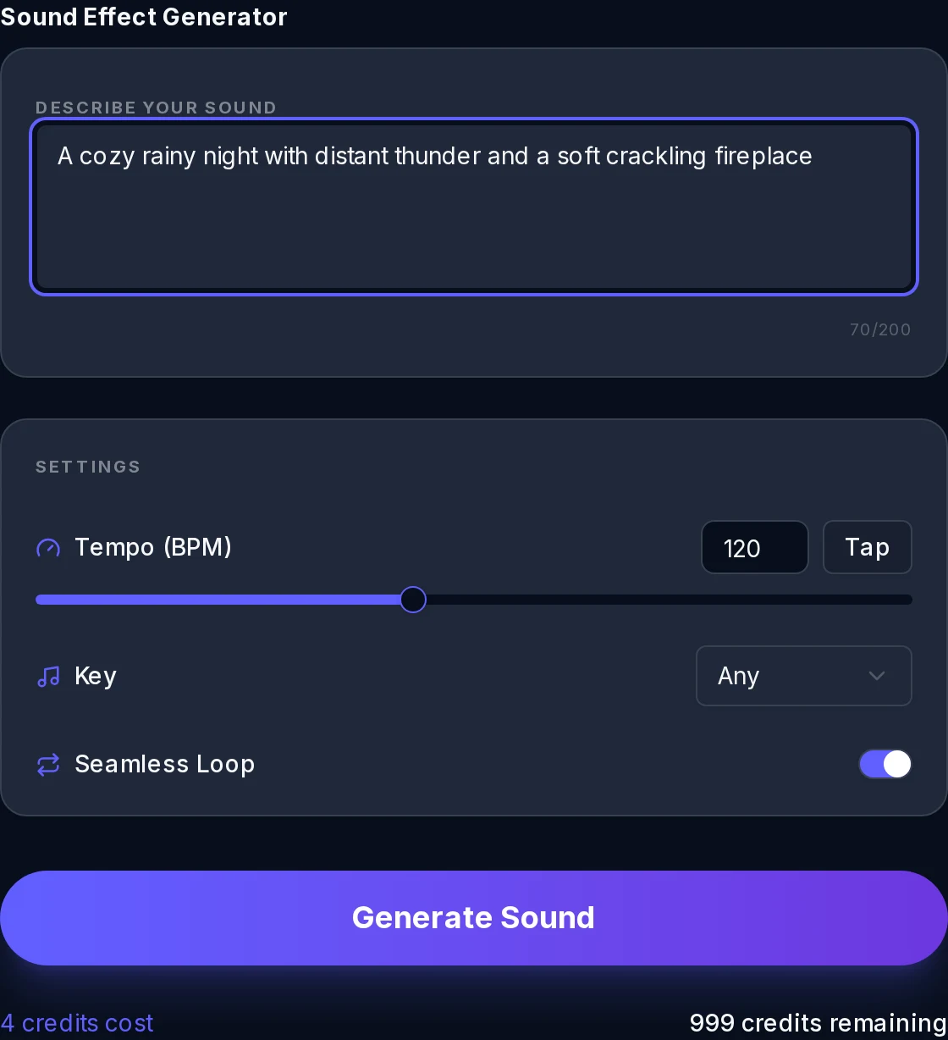Image resolution: width=948 pixels, height=1040 pixels.
Task: Expand the Key dropdown chevron arrow
Action: point(877,676)
